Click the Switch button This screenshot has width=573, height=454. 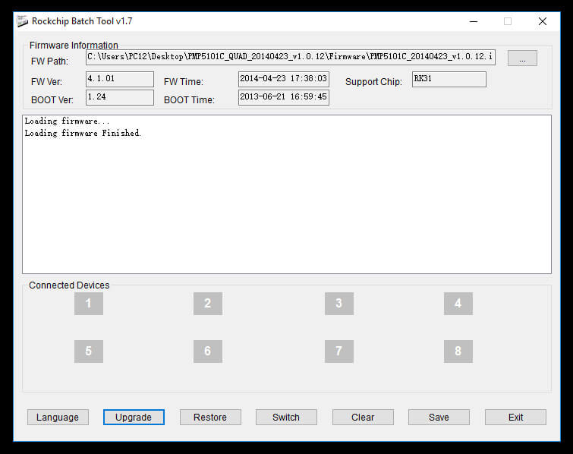tap(286, 417)
